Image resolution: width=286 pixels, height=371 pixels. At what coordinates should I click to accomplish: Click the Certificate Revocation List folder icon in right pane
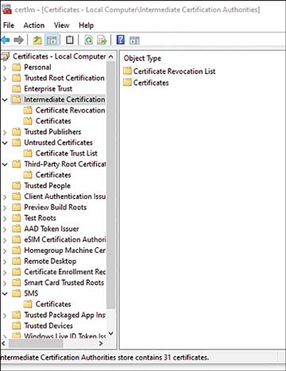click(127, 71)
